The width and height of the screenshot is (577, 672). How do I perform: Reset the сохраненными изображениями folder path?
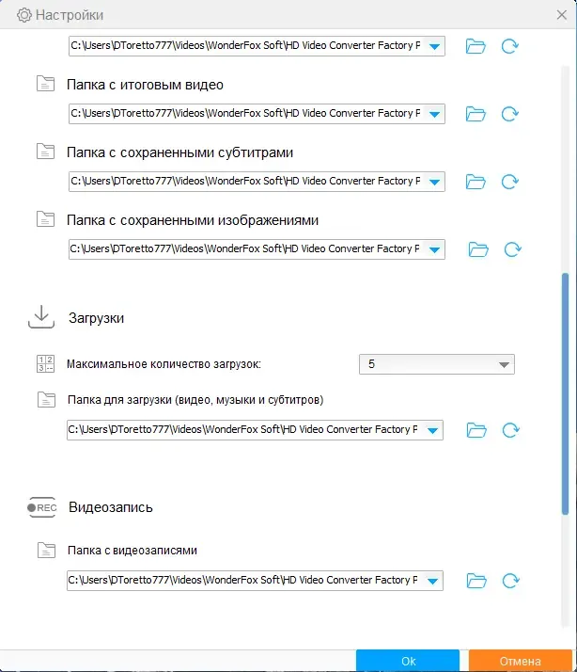(513, 249)
